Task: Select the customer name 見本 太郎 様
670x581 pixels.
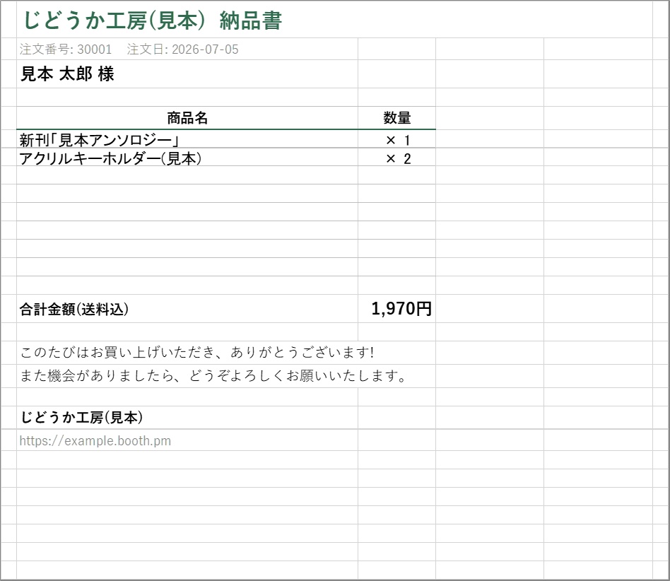Action: [67, 74]
